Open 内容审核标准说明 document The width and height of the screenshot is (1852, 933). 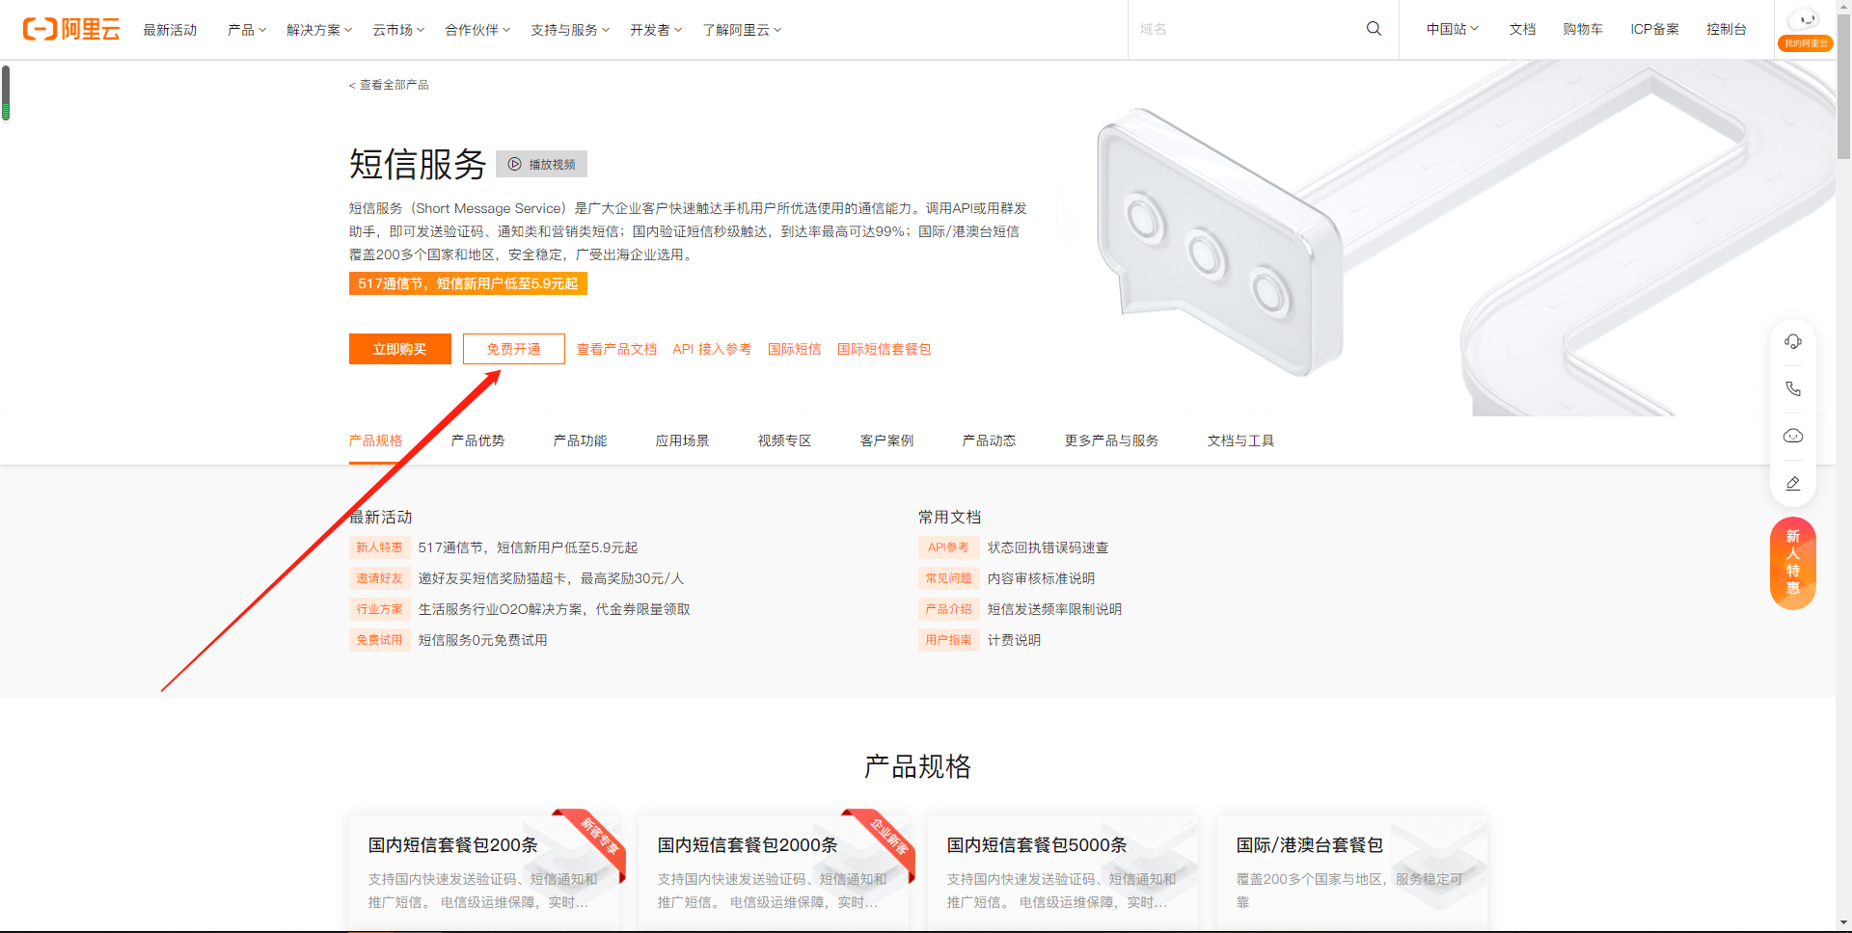pyautogui.click(x=1041, y=578)
